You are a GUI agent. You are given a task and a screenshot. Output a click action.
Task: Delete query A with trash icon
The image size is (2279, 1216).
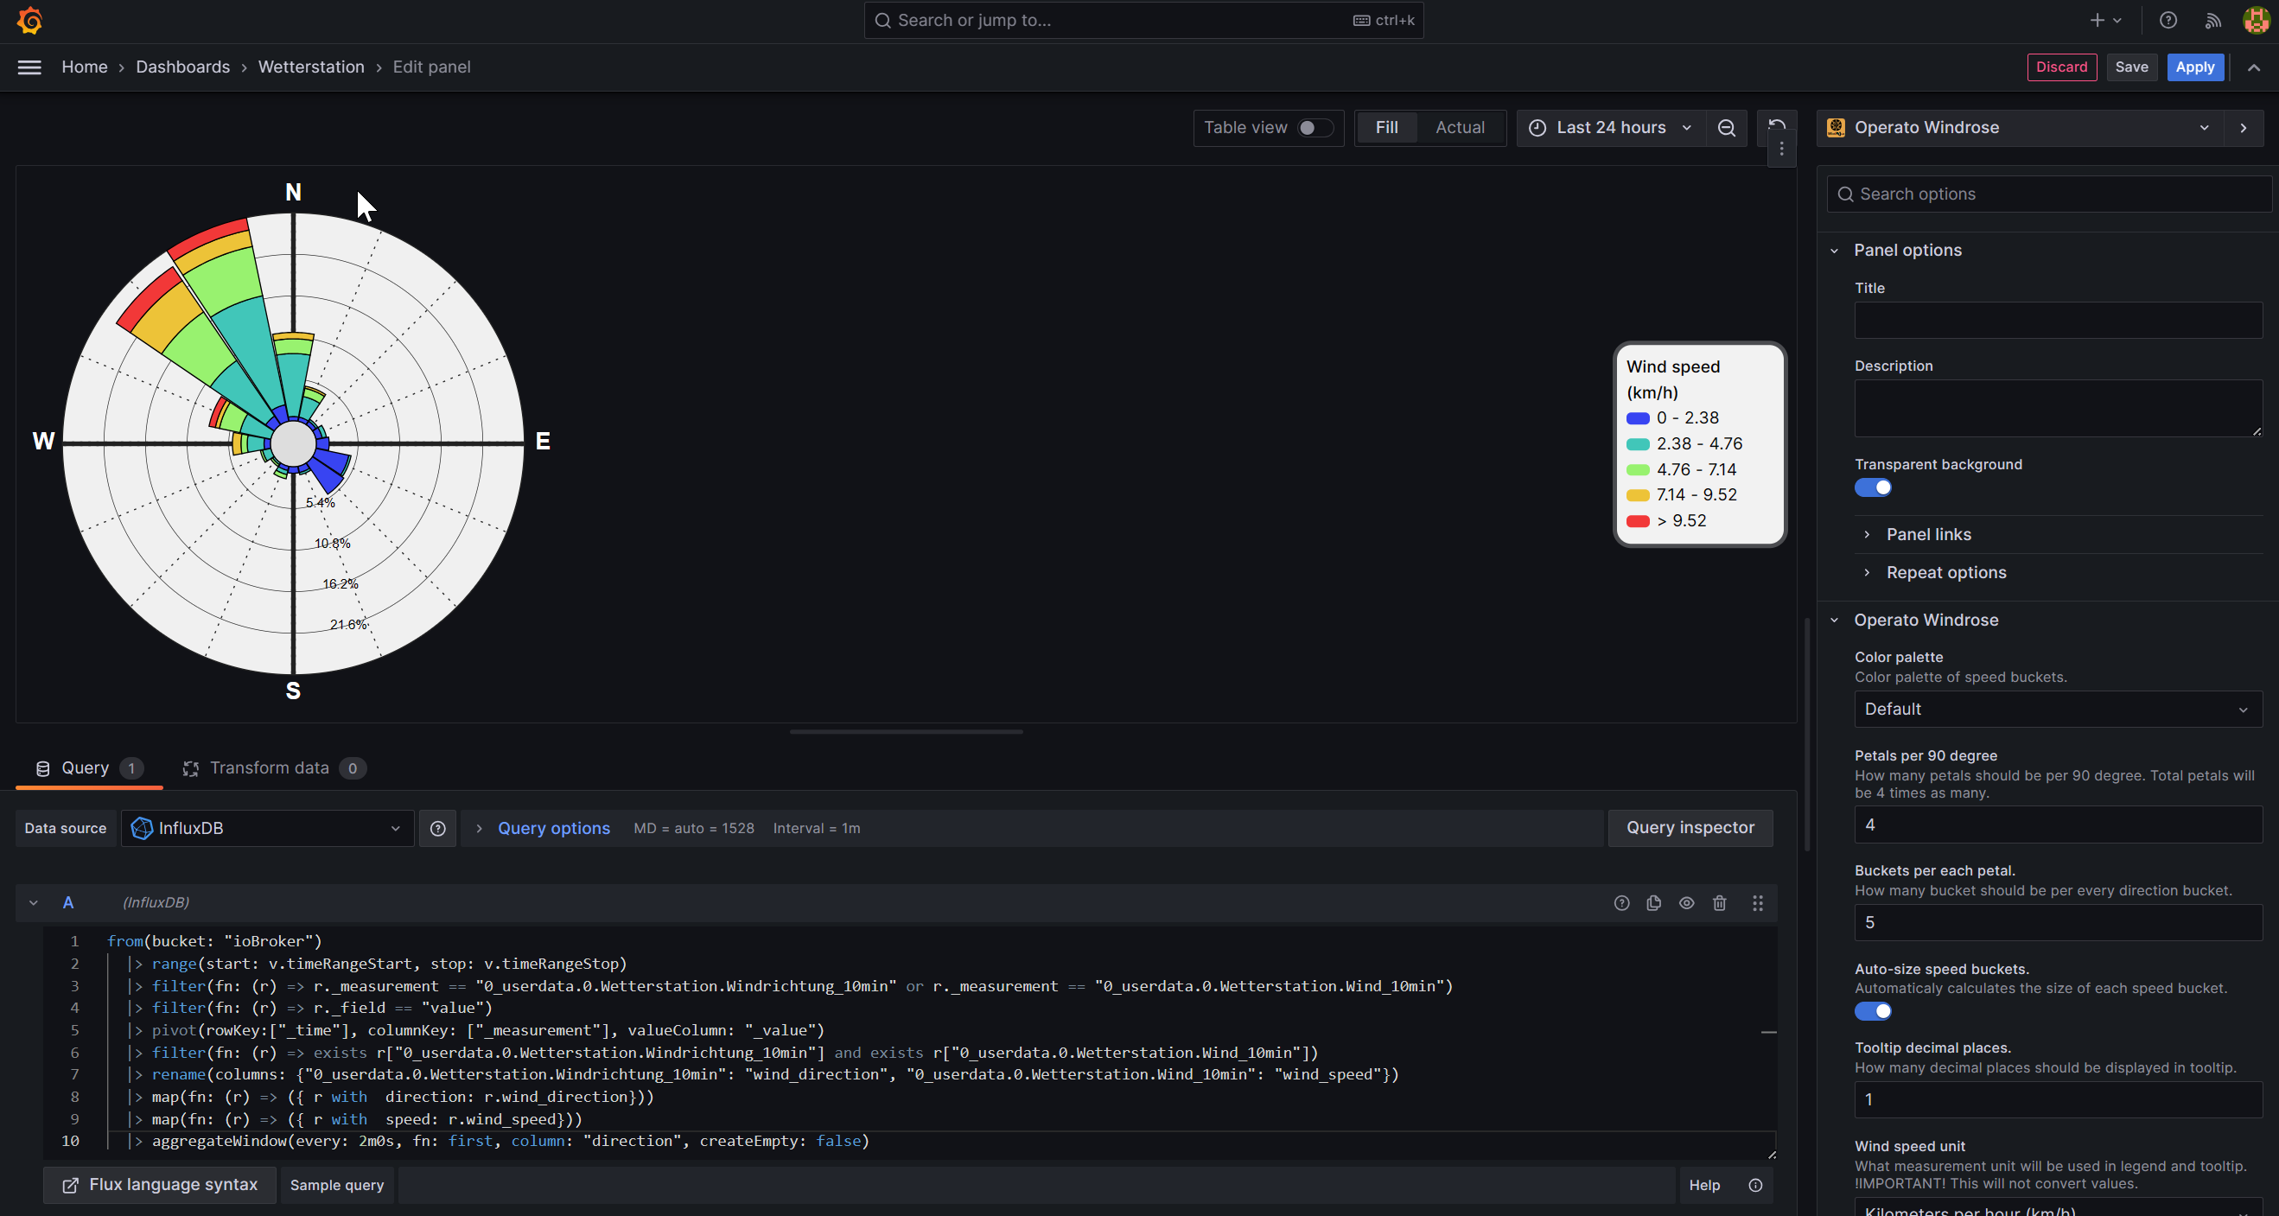1719,902
